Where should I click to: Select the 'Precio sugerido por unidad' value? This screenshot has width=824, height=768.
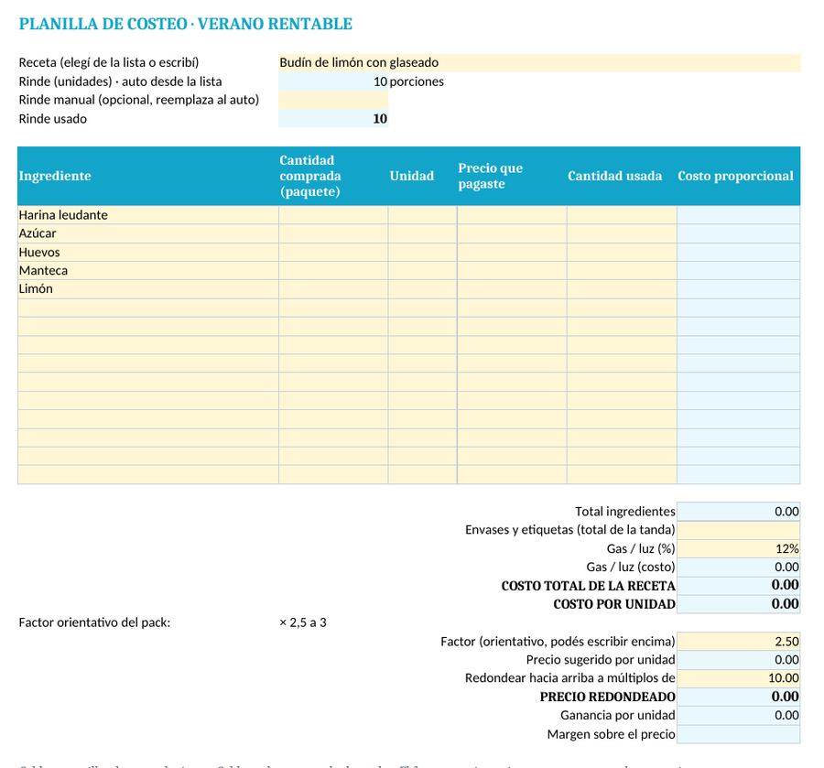738,660
